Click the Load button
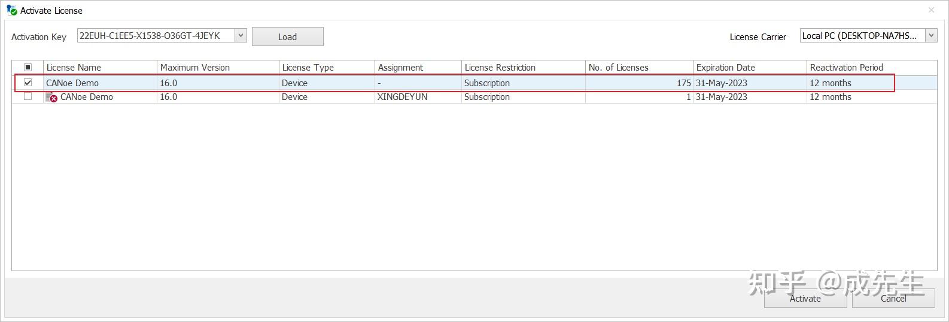Viewport: 949px width, 322px height. tap(287, 37)
